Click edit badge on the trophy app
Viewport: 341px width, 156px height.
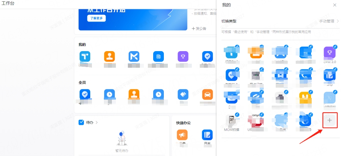click(335, 46)
